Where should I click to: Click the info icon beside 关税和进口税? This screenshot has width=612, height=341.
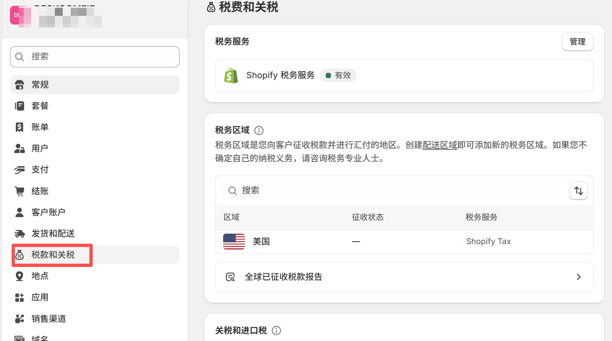[276, 331]
